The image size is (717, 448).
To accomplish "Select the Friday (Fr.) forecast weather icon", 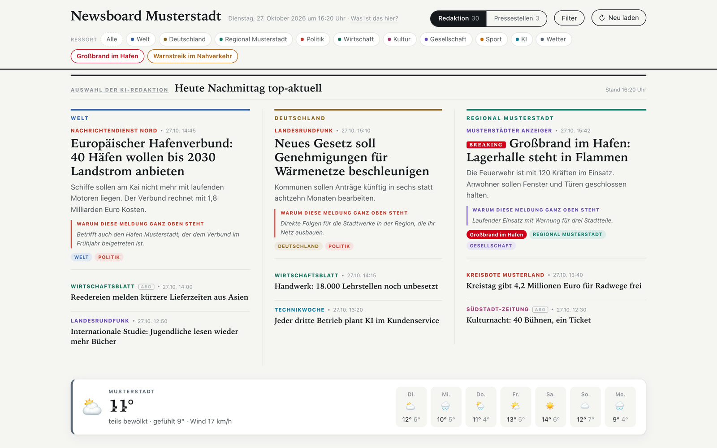I will tap(515, 406).
